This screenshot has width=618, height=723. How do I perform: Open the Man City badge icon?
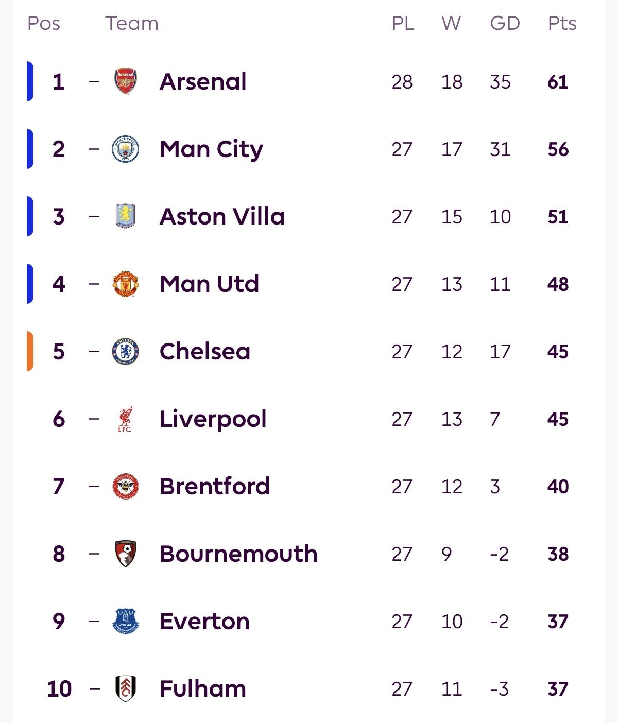(125, 149)
